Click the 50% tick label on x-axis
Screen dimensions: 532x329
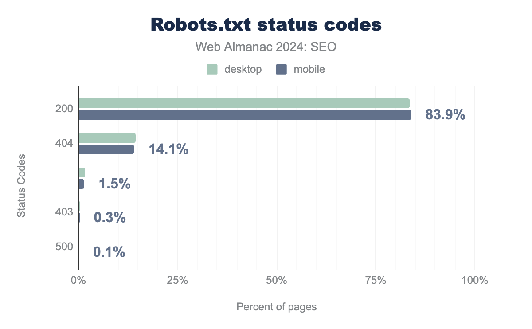[277, 281]
